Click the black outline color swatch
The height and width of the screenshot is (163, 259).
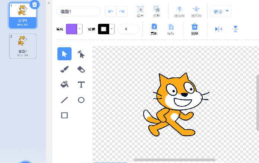point(103,29)
